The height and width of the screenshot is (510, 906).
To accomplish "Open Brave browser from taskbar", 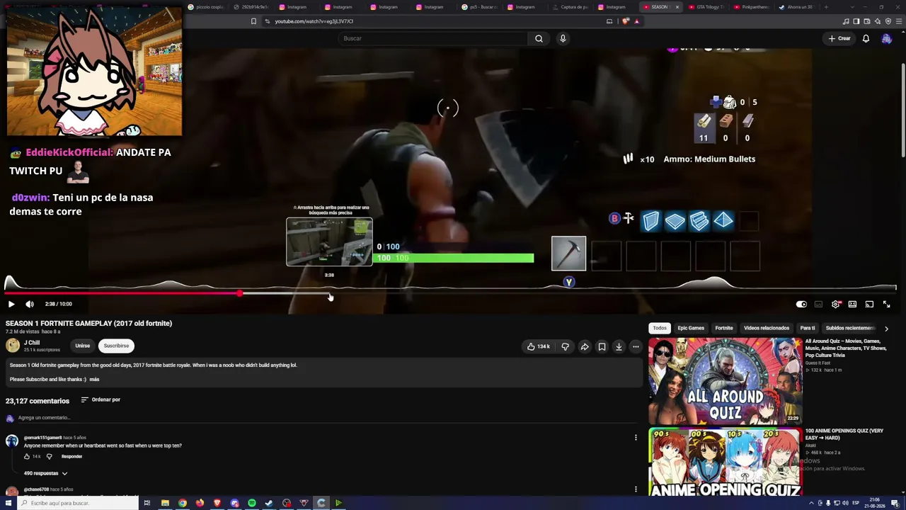I will tap(217, 503).
